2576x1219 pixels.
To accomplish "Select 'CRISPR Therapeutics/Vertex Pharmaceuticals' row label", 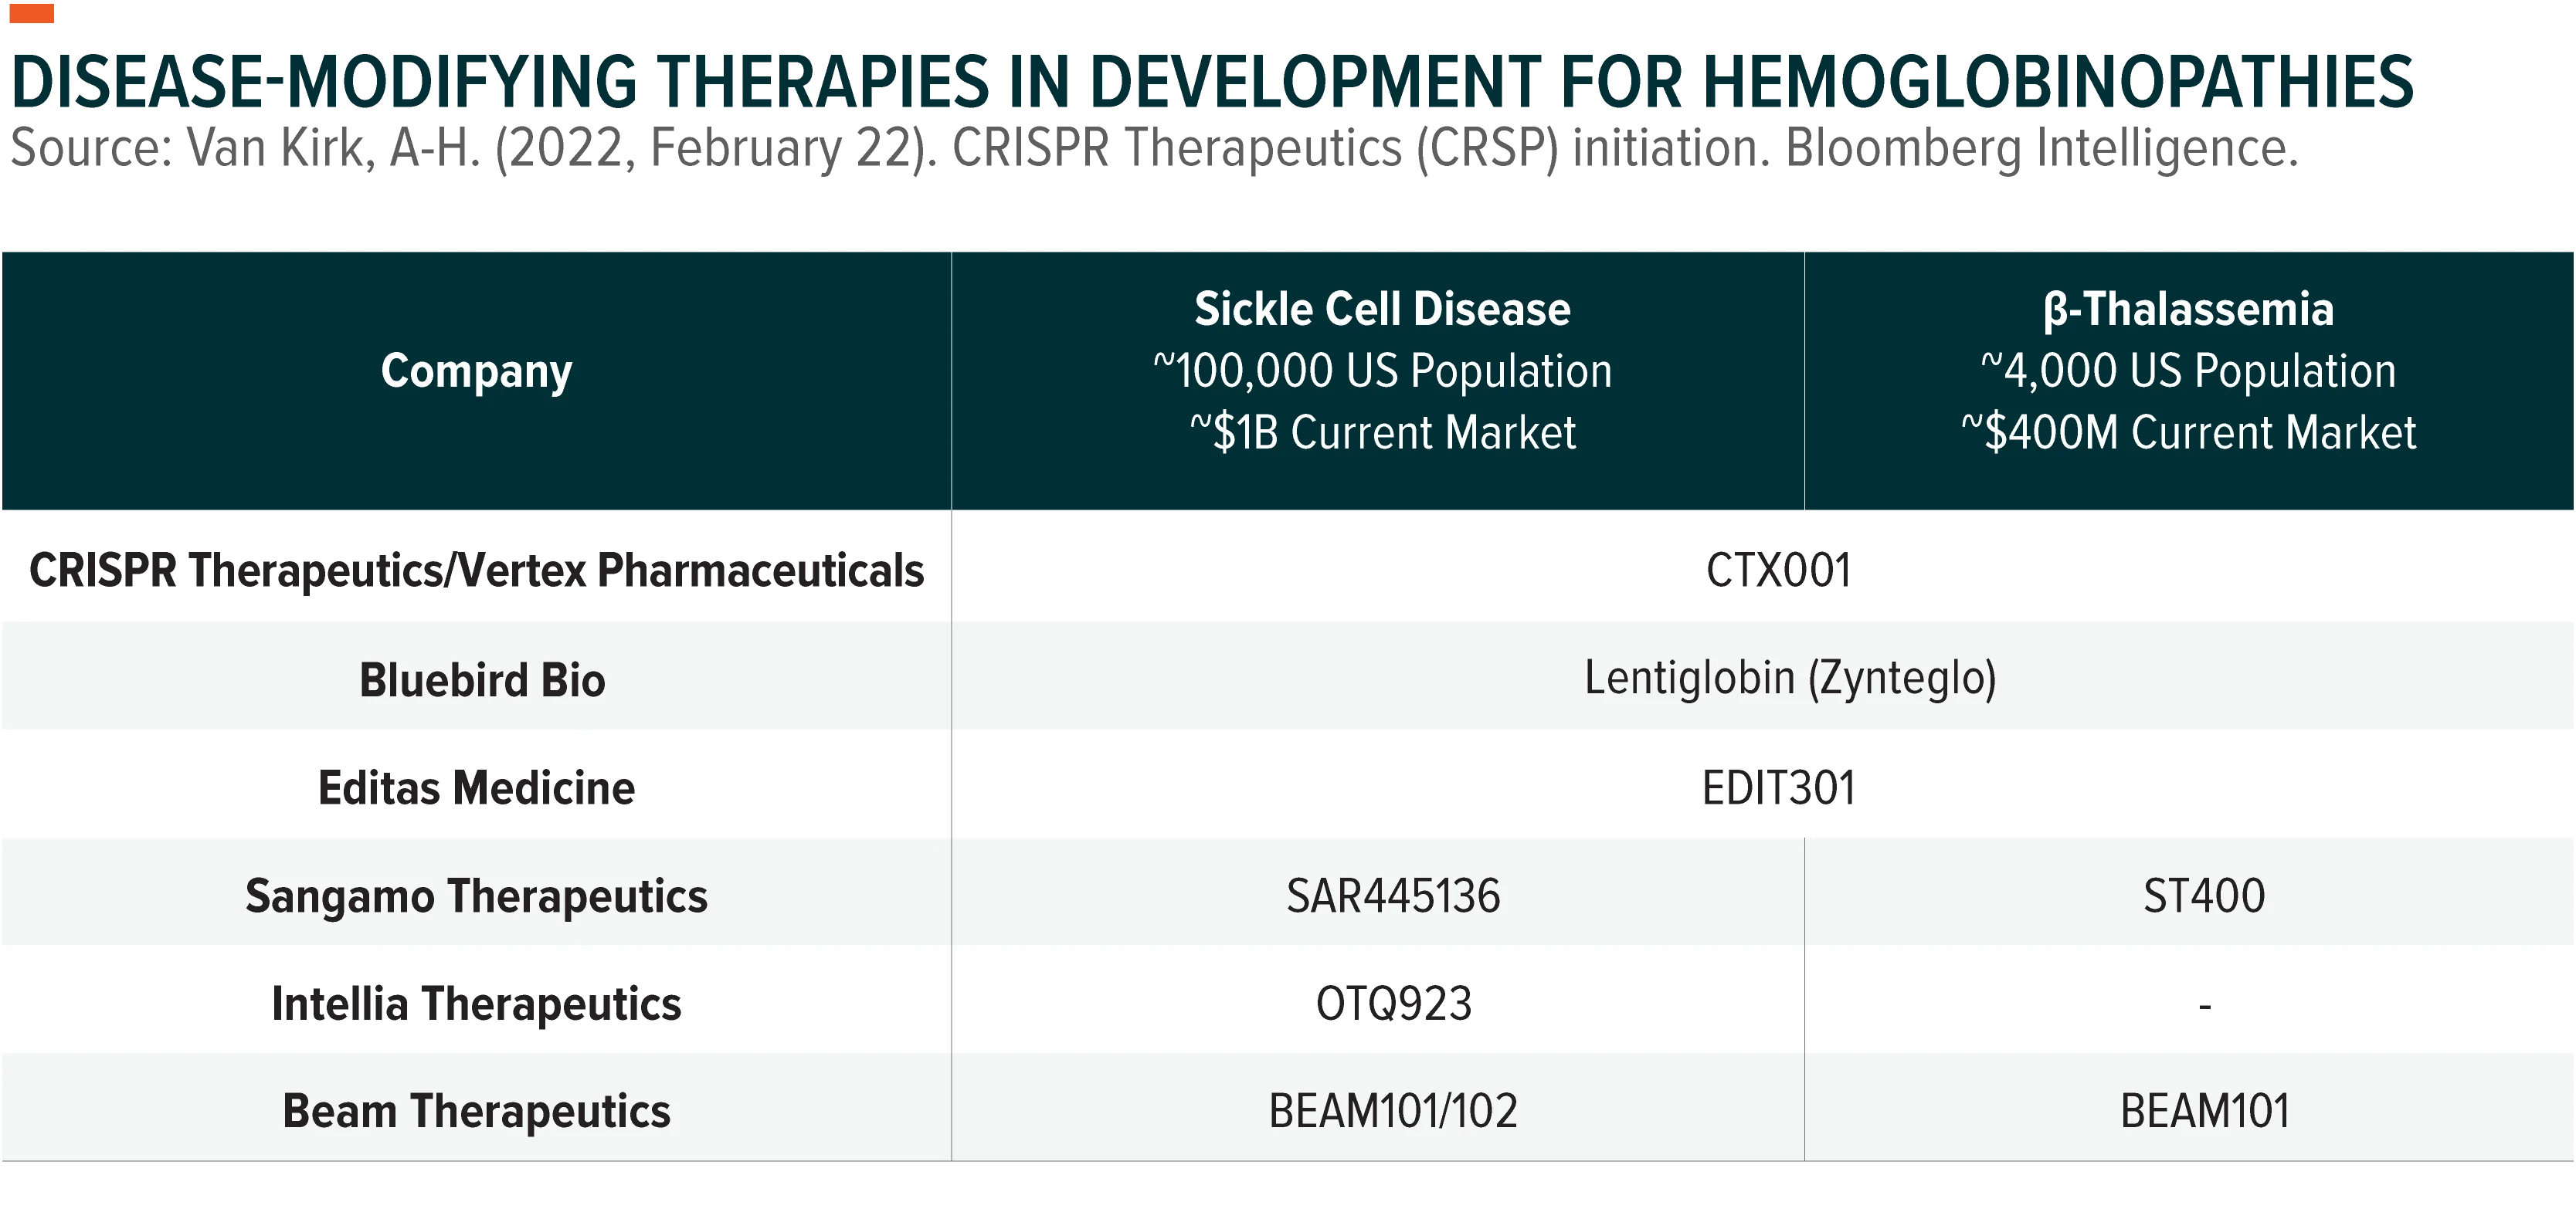I will [476, 571].
